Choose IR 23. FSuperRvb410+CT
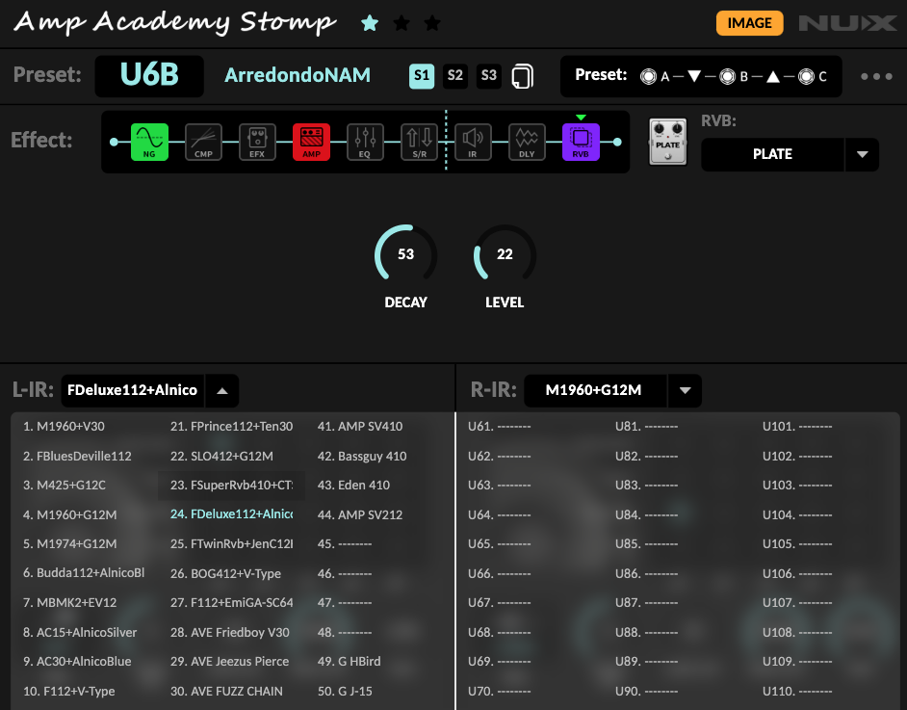This screenshot has width=907, height=710. [x=231, y=485]
